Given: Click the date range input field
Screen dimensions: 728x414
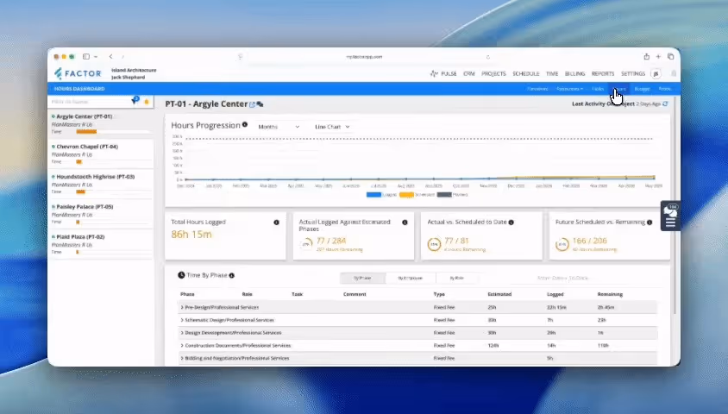Looking at the screenshot, I should [562, 278].
